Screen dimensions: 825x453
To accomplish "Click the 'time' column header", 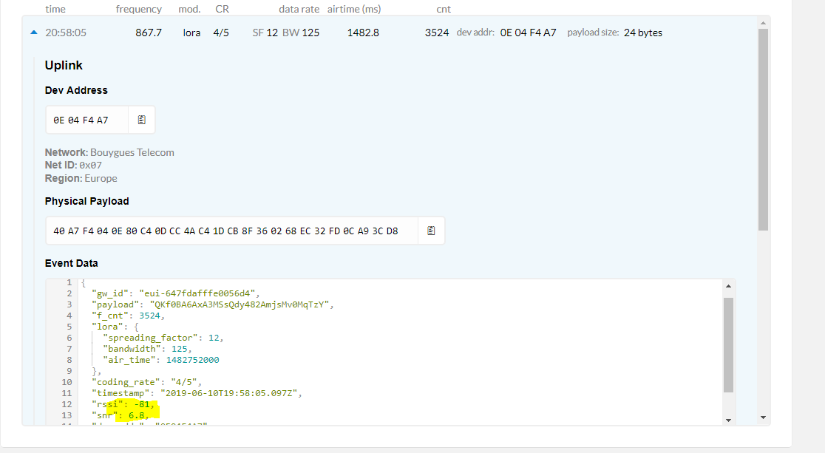I will (55, 9).
